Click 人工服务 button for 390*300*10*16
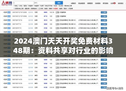The image size is (126, 91). [x=104, y=20]
